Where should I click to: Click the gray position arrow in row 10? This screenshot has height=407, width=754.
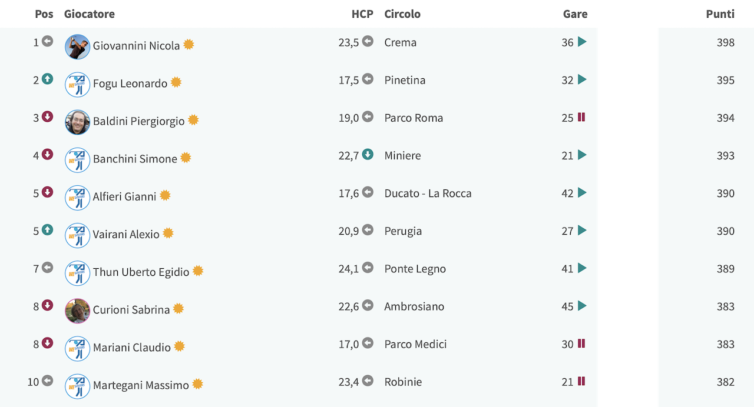pos(48,381)
